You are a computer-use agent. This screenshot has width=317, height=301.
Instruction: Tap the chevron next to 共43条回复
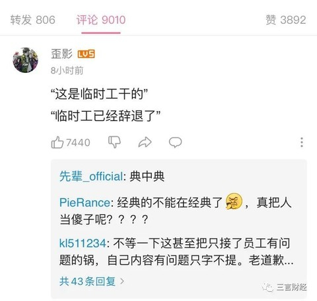coord(122,281)
